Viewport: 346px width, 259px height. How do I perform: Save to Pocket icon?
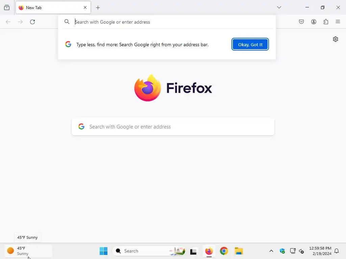tap(301, 22)
